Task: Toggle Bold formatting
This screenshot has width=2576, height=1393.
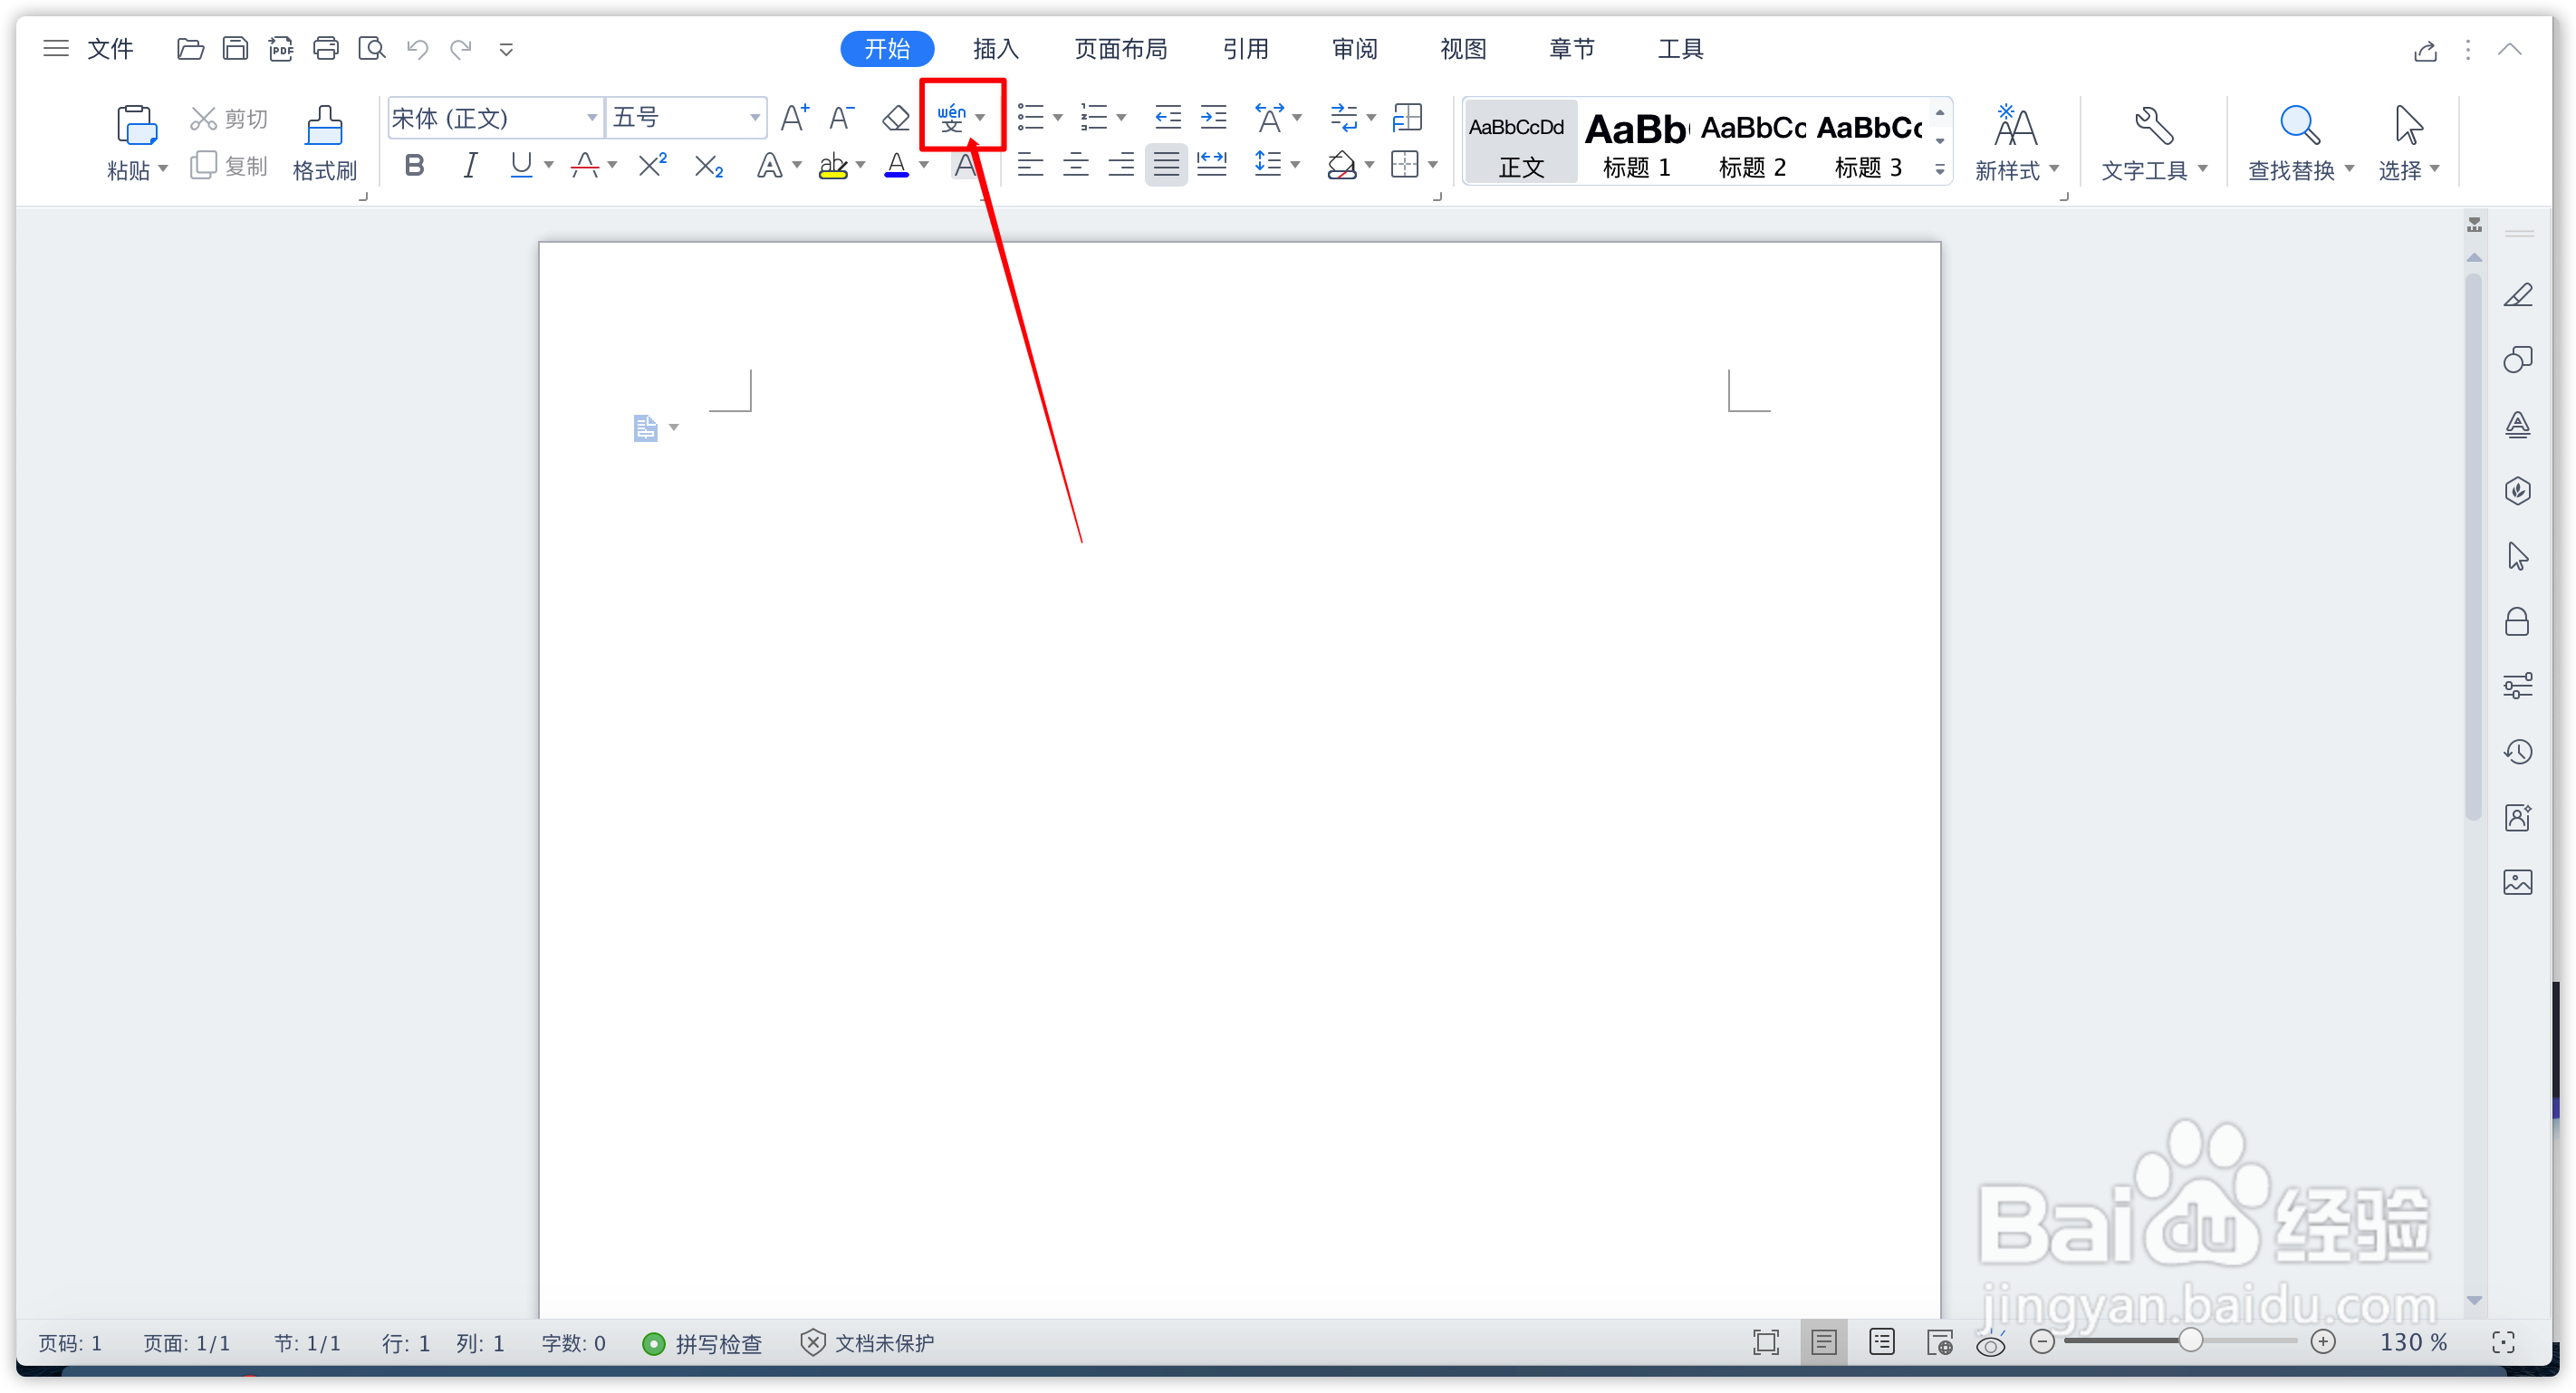Action: click(x=414, y=165)
